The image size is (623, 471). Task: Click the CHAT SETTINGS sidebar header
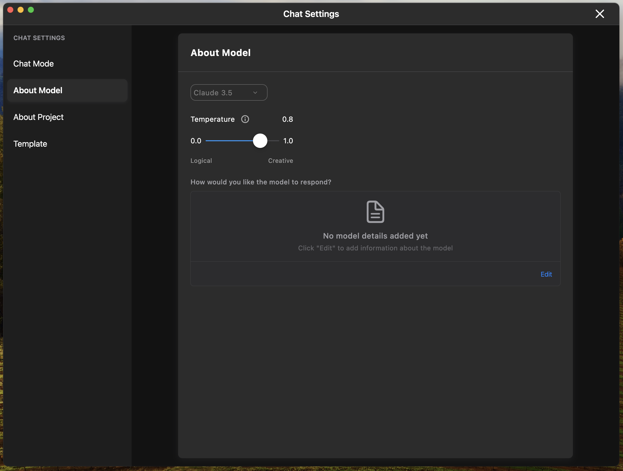click(39, 38)
